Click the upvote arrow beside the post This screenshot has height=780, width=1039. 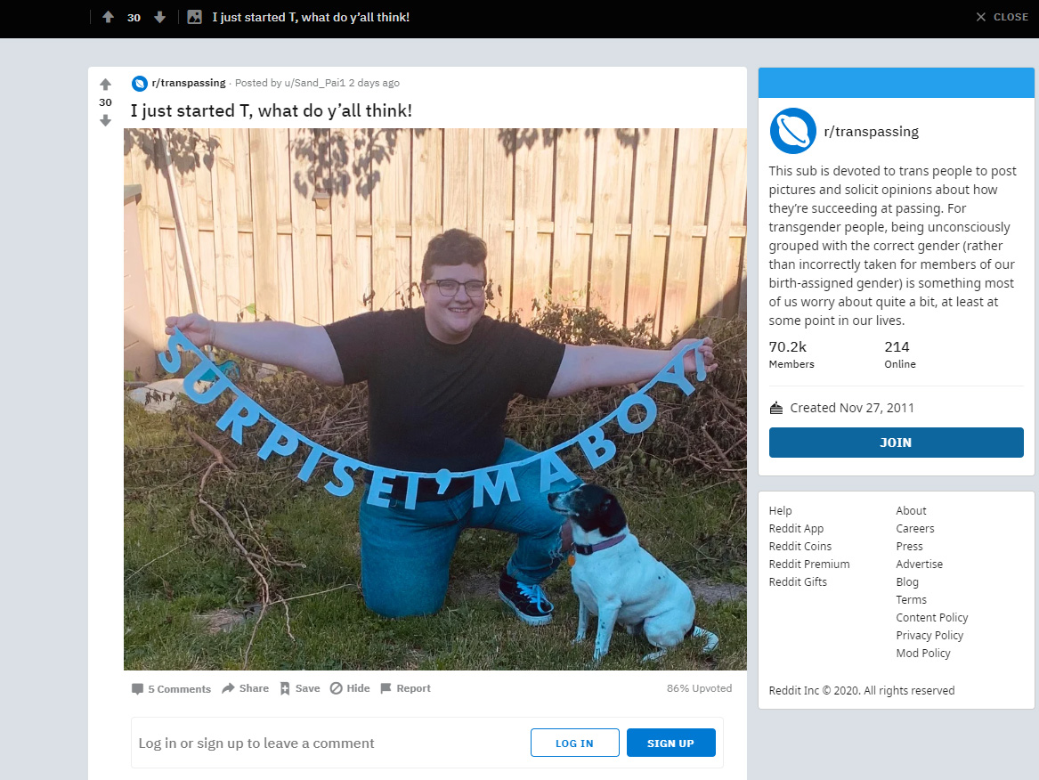(x=105, y=85)
